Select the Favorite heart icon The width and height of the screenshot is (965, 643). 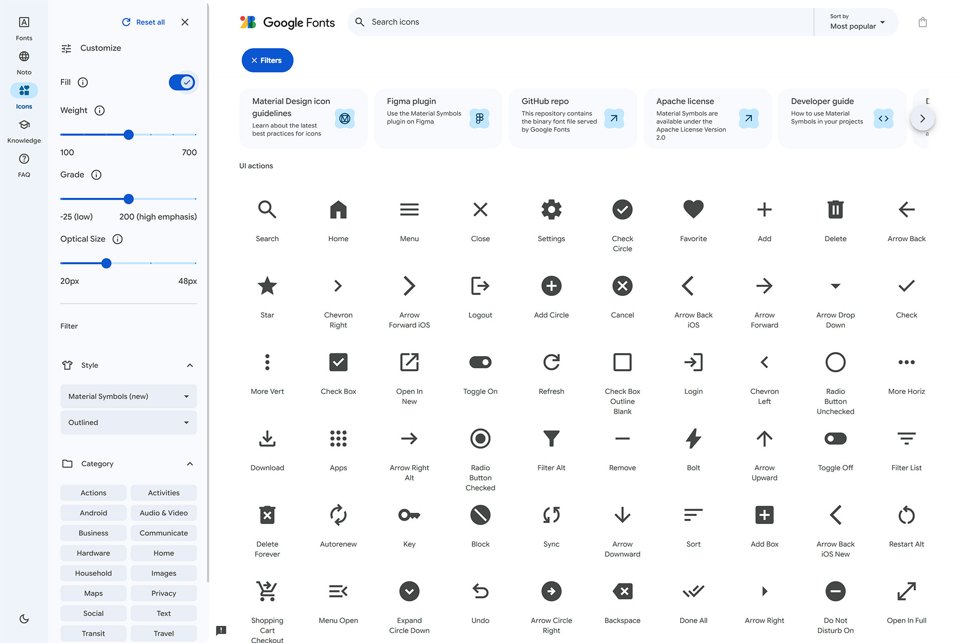point(693,209)
